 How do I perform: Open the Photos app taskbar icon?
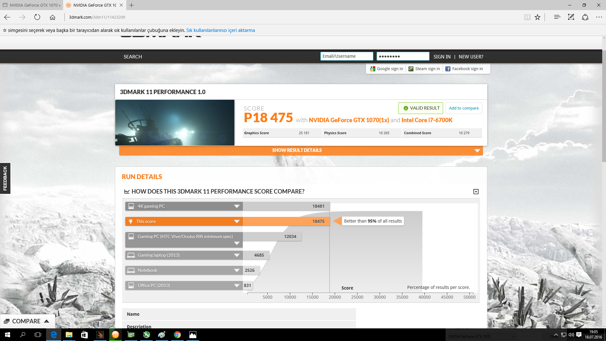(x=193, y=335)
